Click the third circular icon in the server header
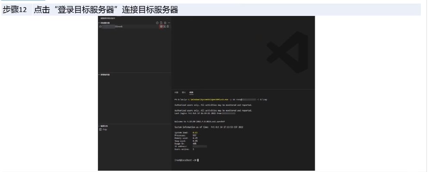Viewport: 429px width, 172px height. (165, 23)
